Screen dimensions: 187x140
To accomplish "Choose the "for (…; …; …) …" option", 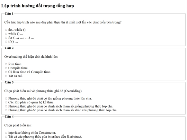I will pos(6,38).
